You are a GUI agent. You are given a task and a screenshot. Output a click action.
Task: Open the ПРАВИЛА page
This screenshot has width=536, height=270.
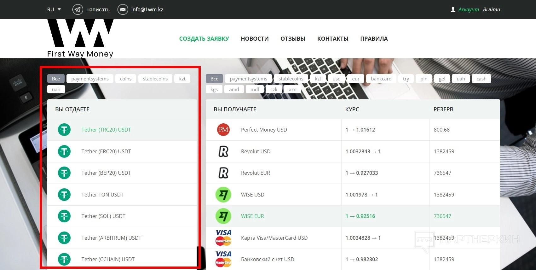(x=374, y=39)
